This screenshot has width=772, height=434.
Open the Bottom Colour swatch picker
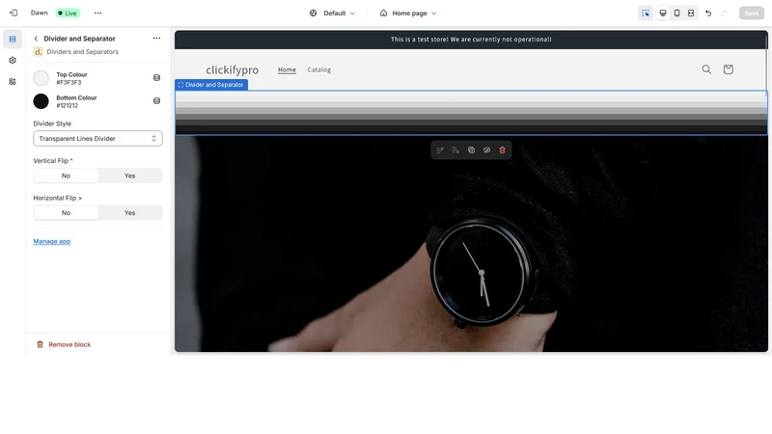41,101
